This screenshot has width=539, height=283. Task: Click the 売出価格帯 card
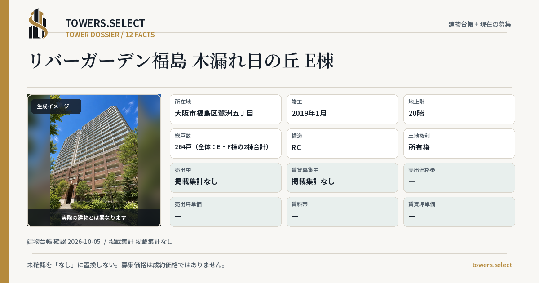tap(459, 177)
